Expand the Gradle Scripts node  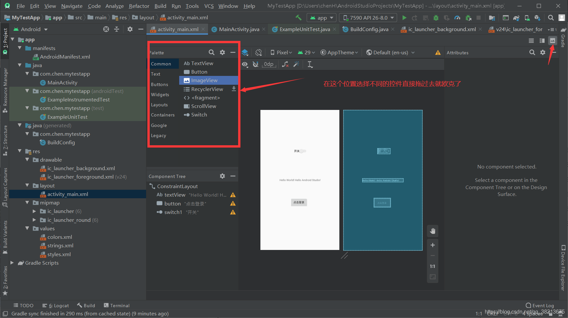coord(12,263)
